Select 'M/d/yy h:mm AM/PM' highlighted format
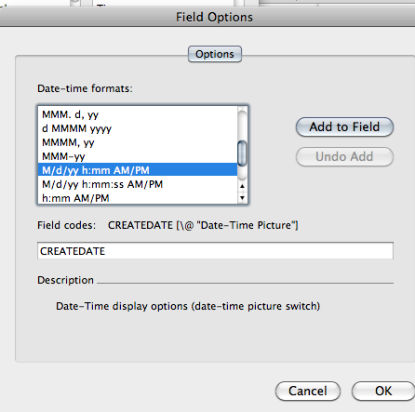Image resolution: width=415 pixels, height=412 pixels. tap(138, 170)
